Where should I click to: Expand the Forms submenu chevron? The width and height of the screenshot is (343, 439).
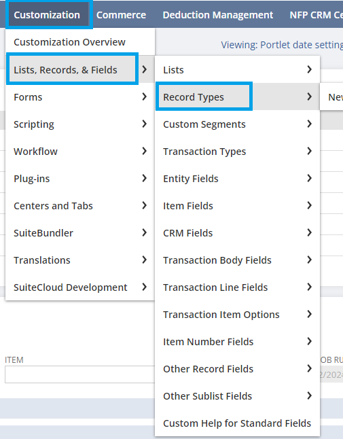(145, 97)
